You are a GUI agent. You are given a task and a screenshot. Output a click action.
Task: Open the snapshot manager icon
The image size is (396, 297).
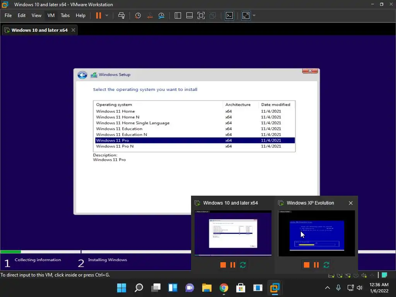161,15
